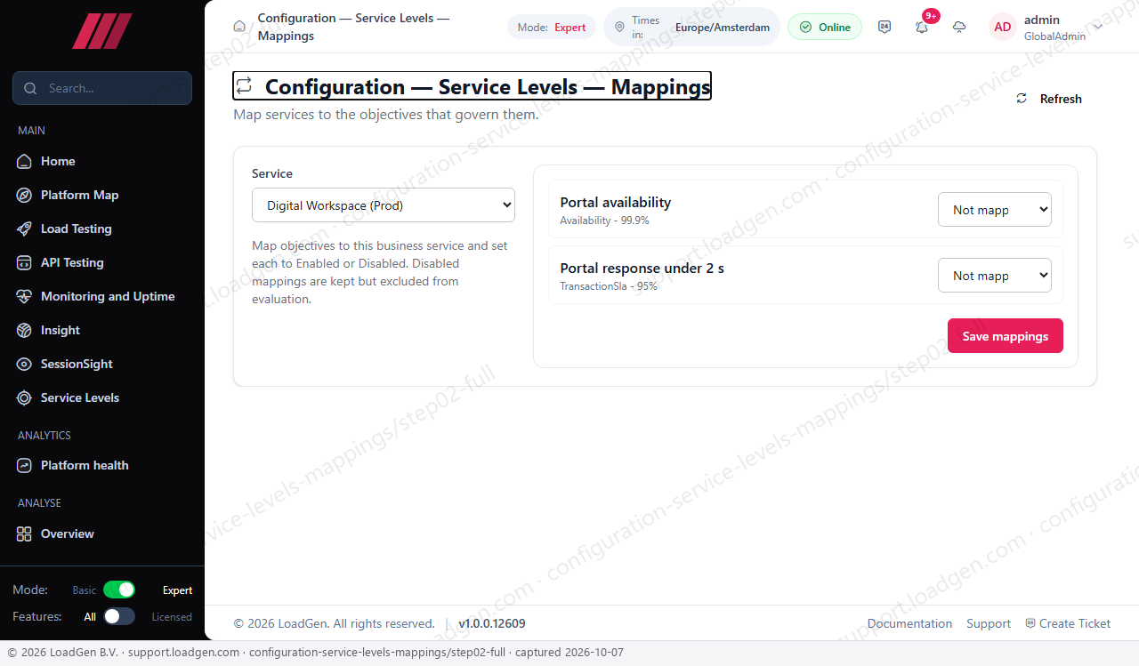
Task: Click the Load Testing rocket icon
Action: pos(24,229)
